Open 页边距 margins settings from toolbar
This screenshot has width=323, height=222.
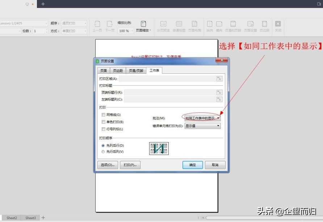tap(264, 25)
